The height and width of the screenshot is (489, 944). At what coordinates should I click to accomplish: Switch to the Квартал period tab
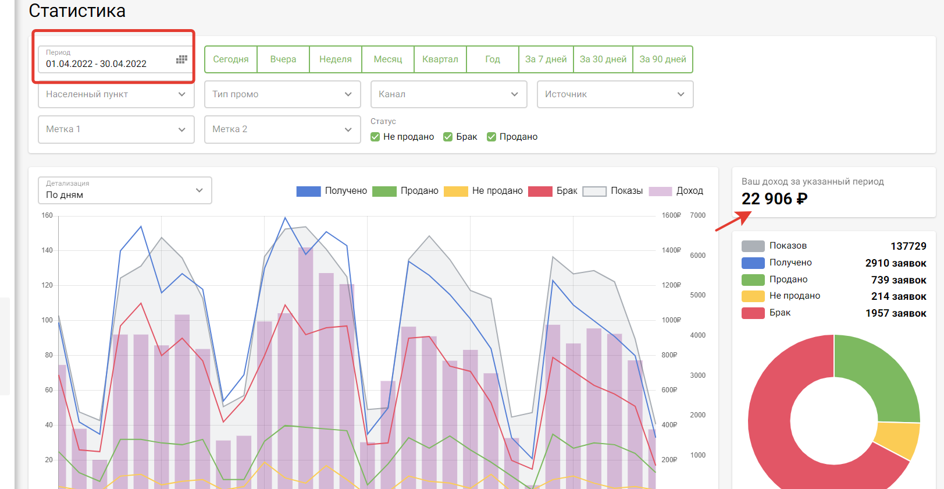coord(440,59)
